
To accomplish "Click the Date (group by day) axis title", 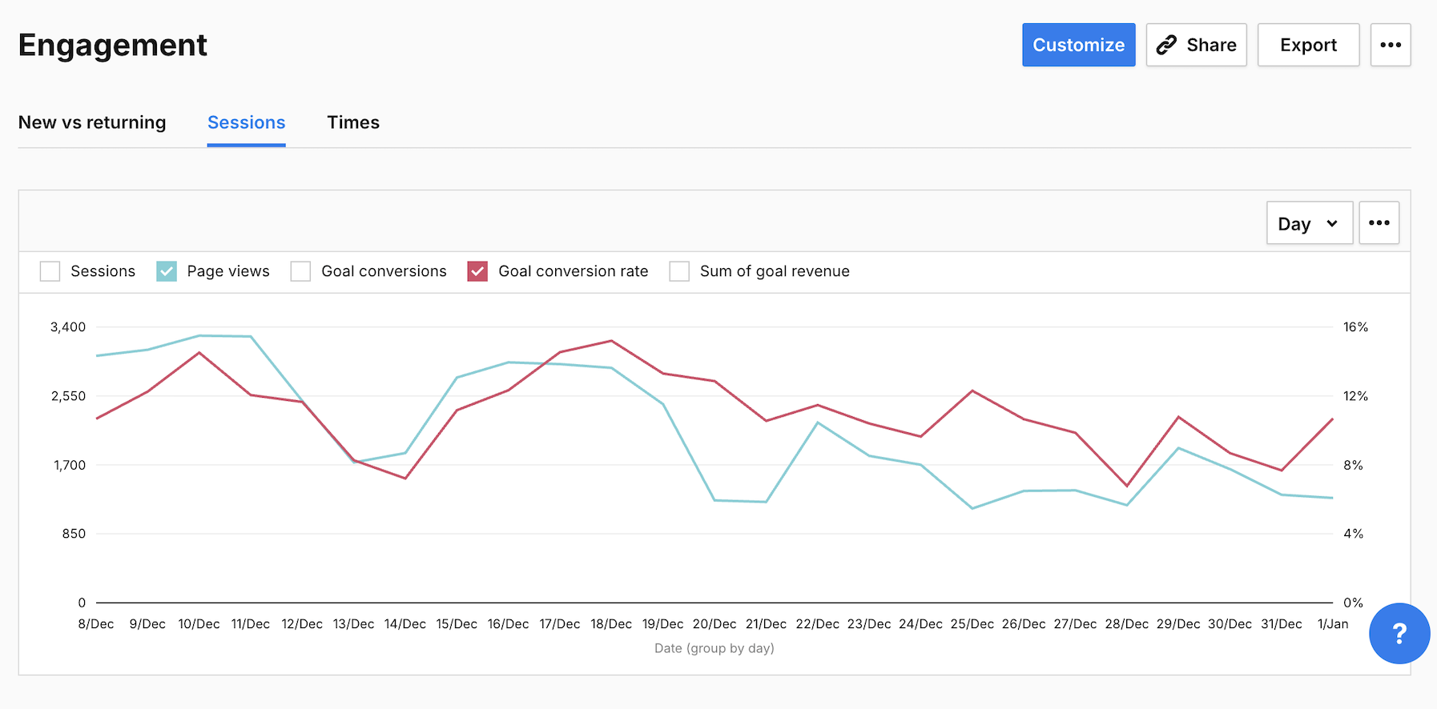I will (714, 648).
